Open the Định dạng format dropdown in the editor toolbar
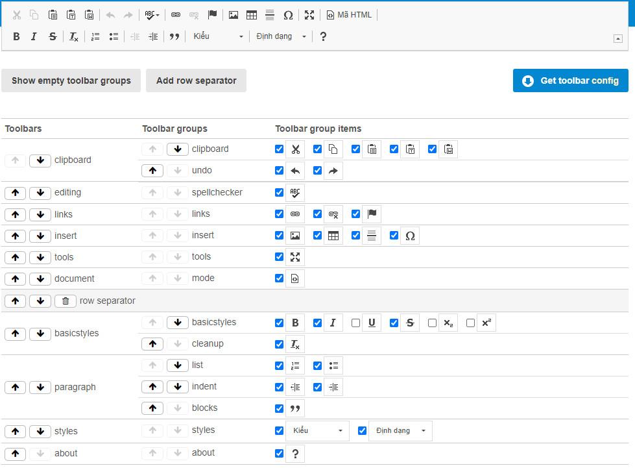This screenshot has height=468, width=635. click(281, 36)
